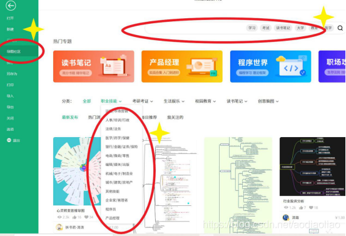Click the 退出 exit icon in sidebar
This screenshot has width=346, height=236.
point(9,140)
